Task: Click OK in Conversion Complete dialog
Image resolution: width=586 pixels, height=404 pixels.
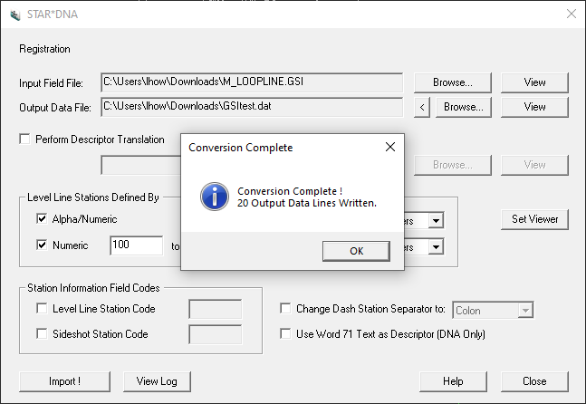Action: pos(356,251)
